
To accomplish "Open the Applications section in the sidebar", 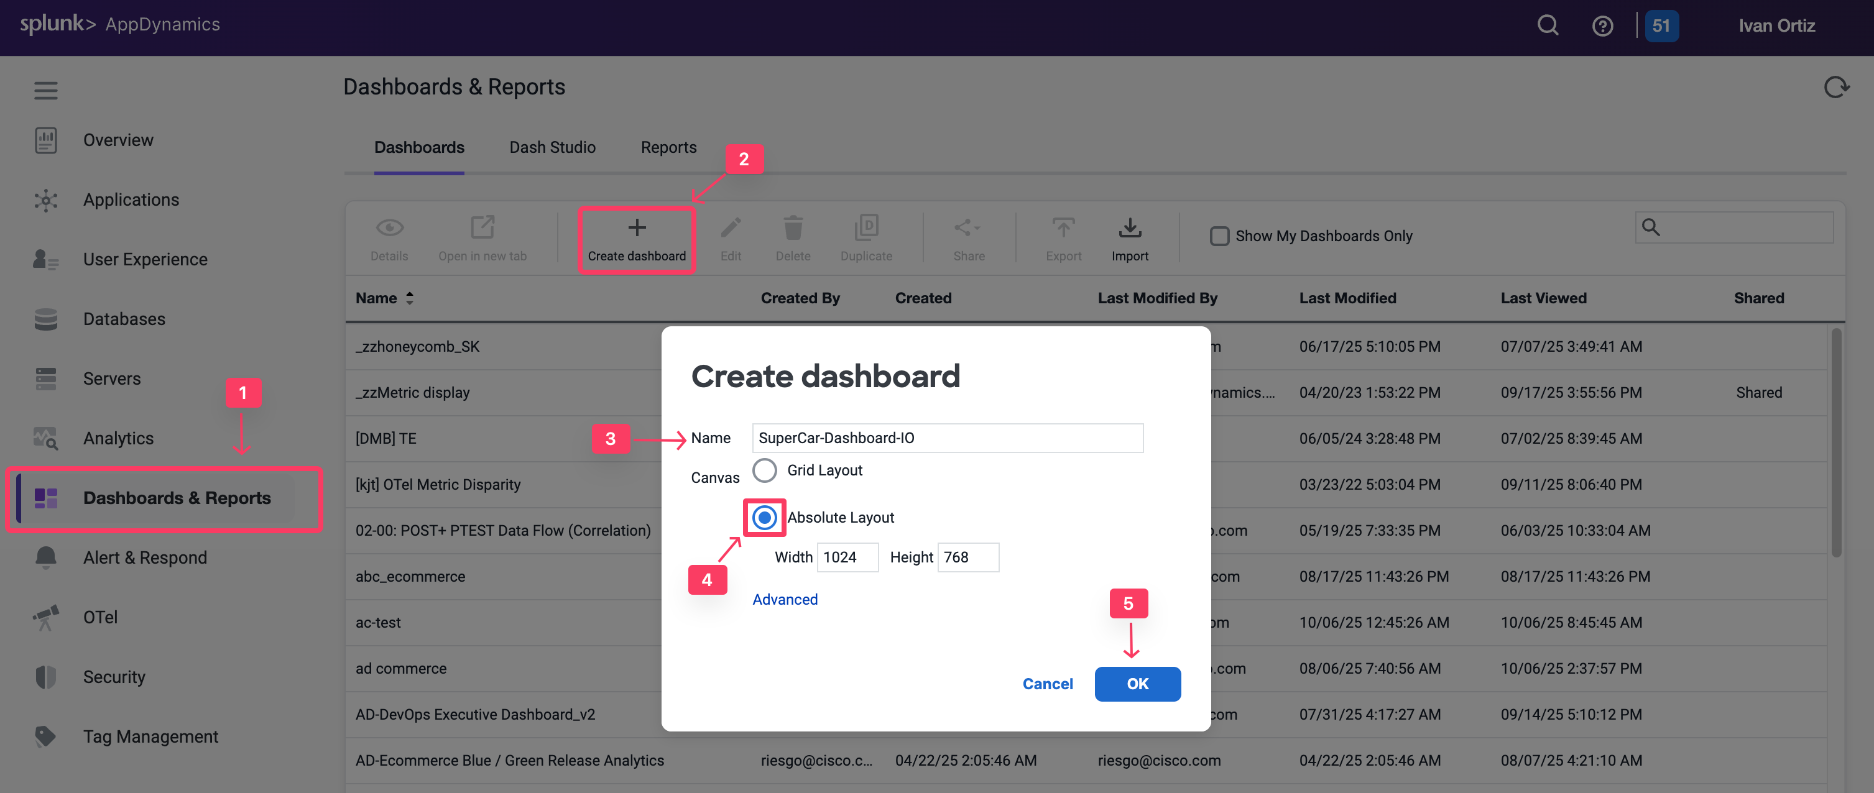I will tap(131, 199).
